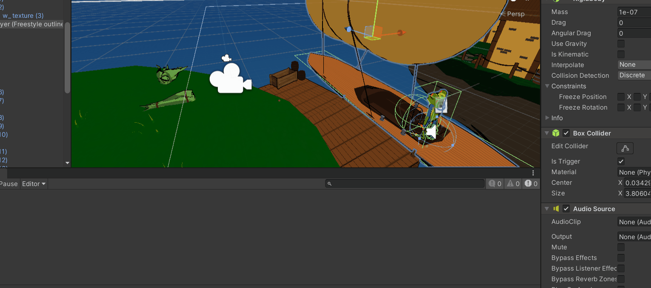
Task: Click the Mass value field
Action: 634,12
